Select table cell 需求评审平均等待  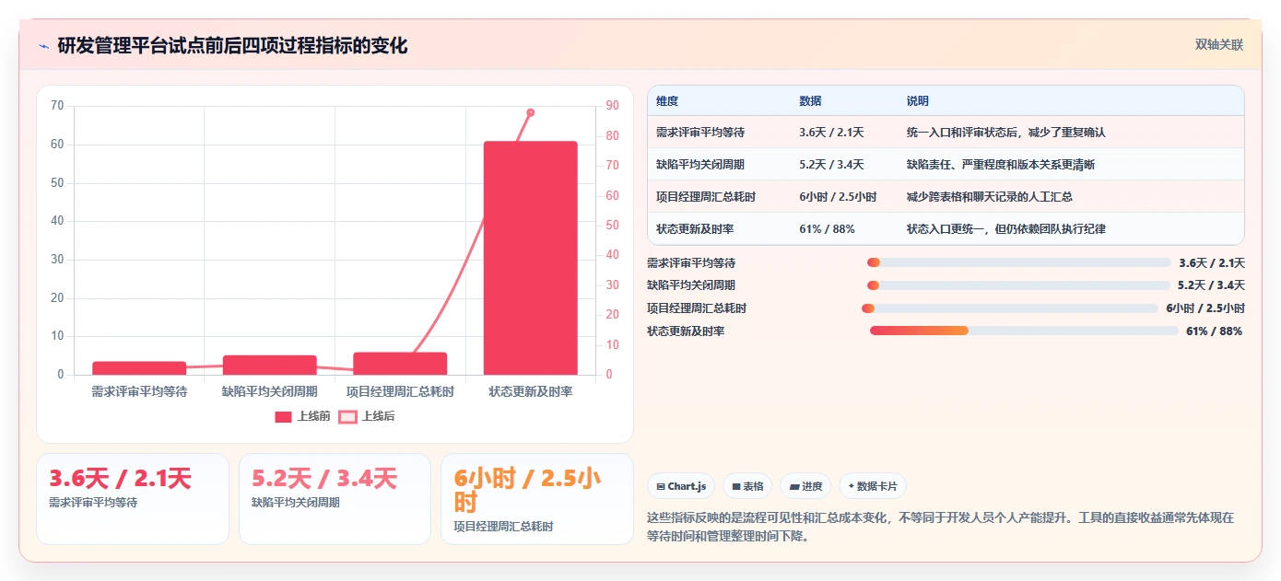coord(700,133)
